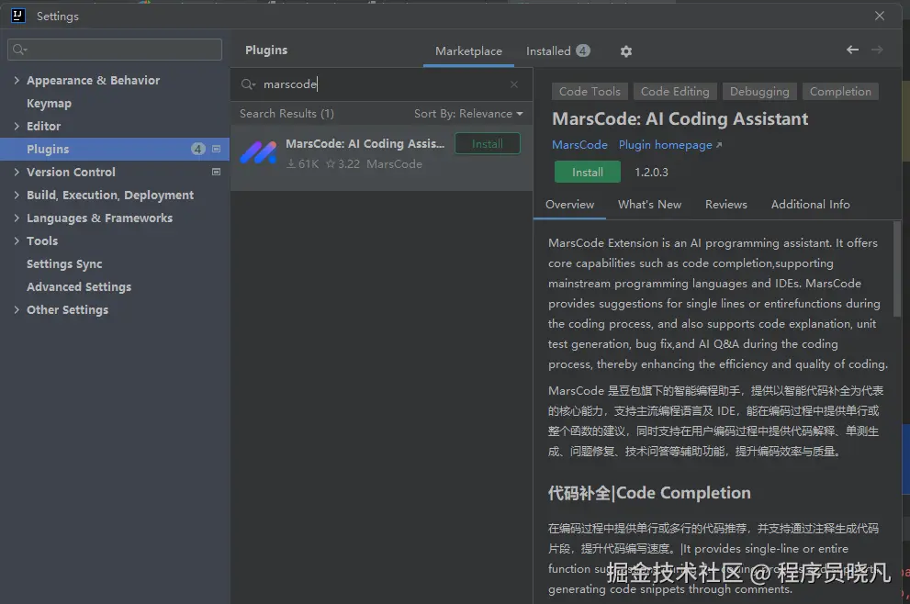Install MarsCode from the search result row
Image resolution: width=910 pixels, height=604 pixels.
(x=487, y=144)
